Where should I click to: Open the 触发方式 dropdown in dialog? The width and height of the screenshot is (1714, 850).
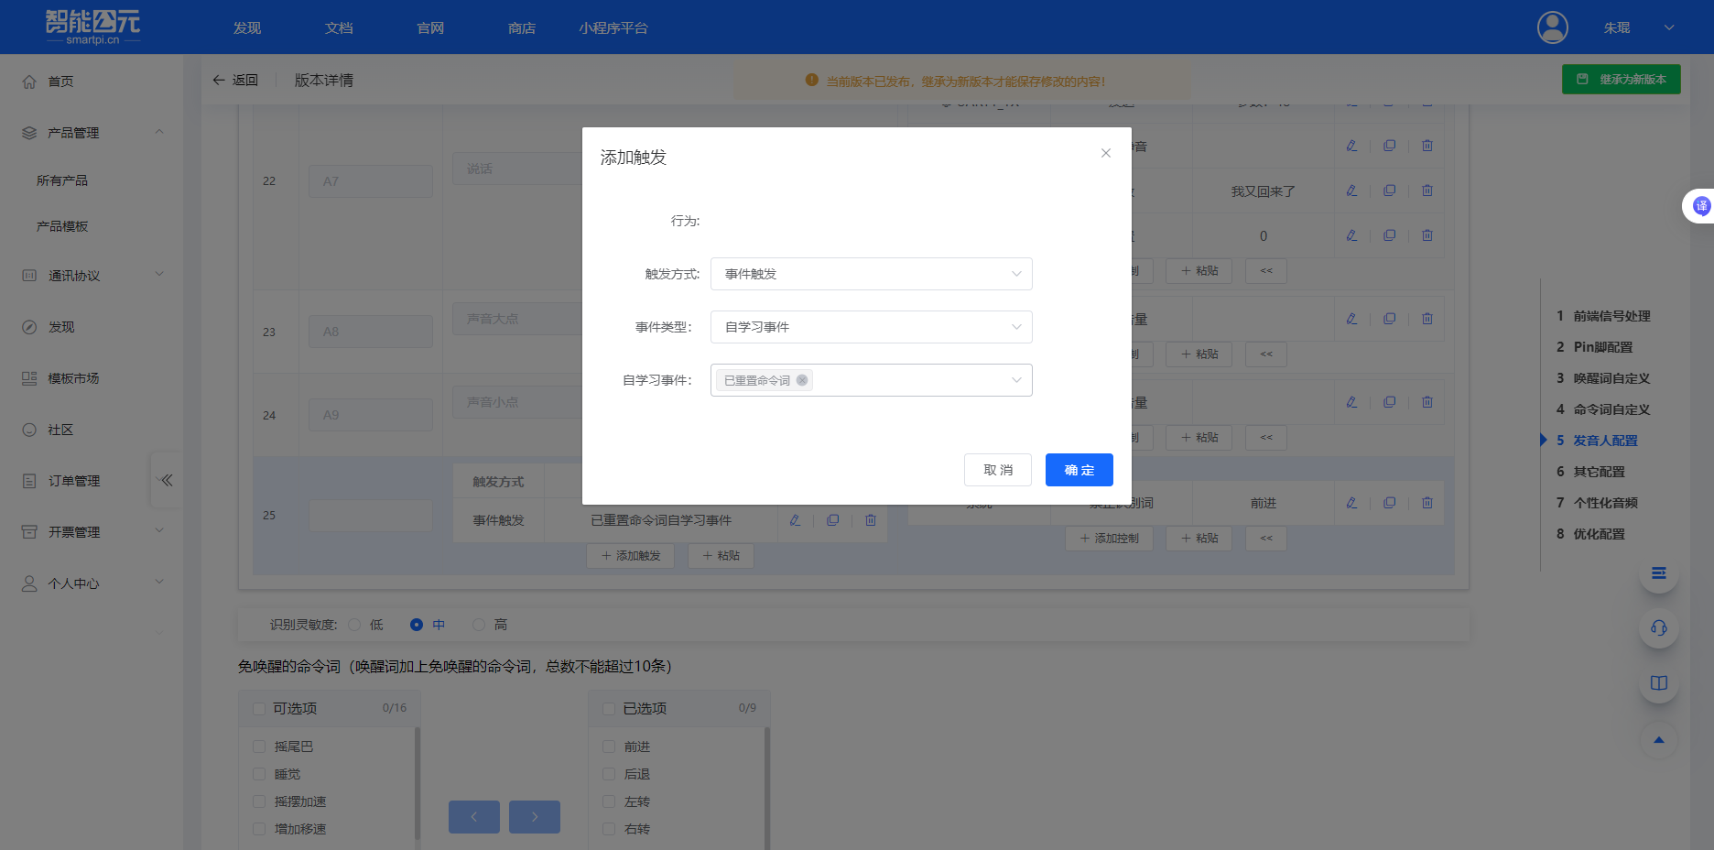click(x=870, y=273)
